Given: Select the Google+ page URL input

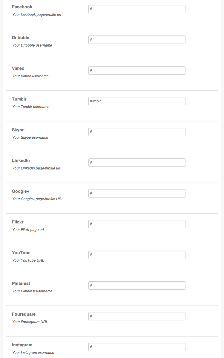Looking at the screenshot, I should pos(137,193).
